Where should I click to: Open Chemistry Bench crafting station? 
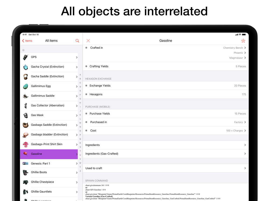[234, 48]
